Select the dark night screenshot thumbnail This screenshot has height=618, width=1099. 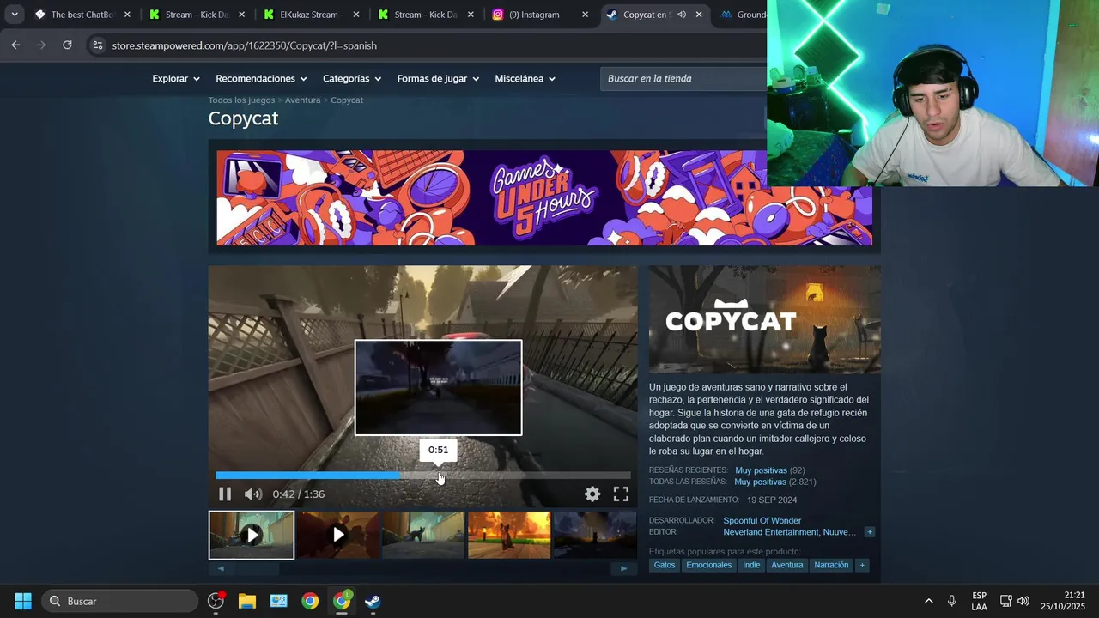pos(595,536)
